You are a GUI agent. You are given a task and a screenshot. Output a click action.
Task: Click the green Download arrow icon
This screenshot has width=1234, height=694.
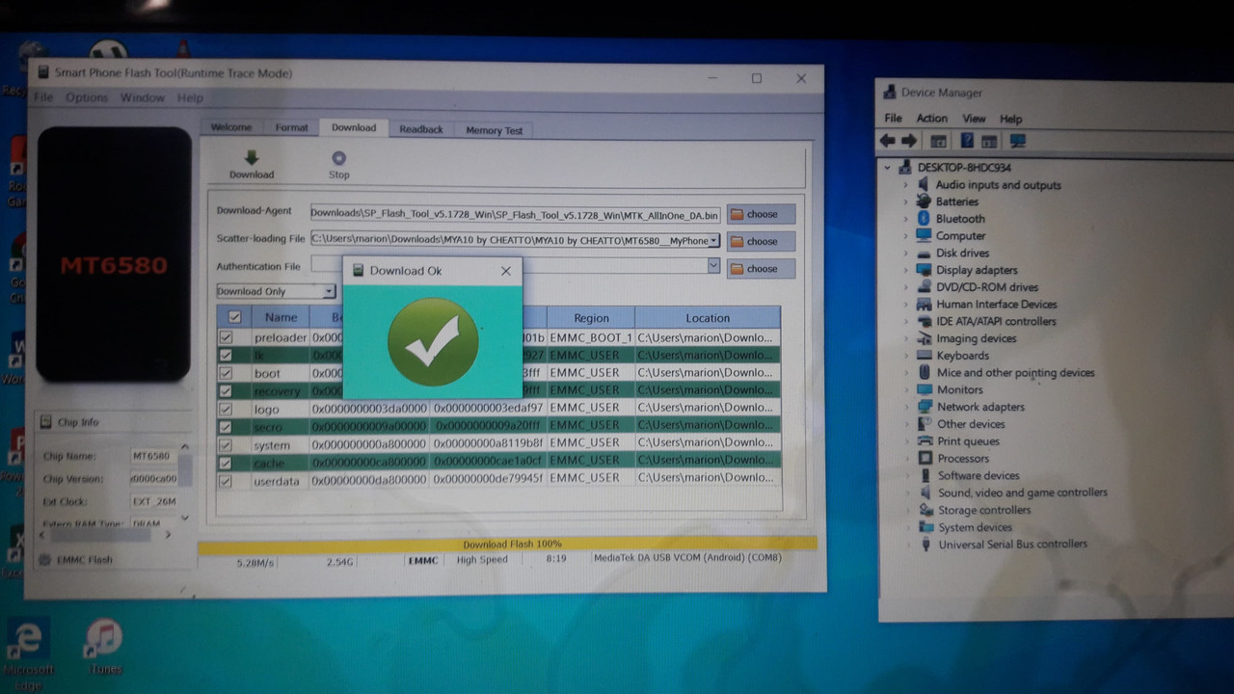252,158
